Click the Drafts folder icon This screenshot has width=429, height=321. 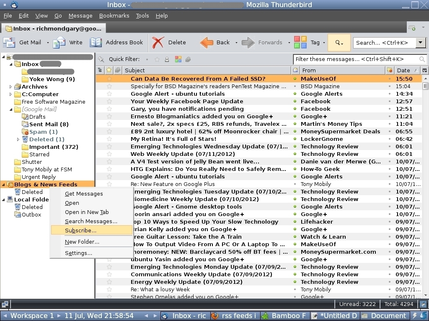pyautogui.click(x=25, y=117)
